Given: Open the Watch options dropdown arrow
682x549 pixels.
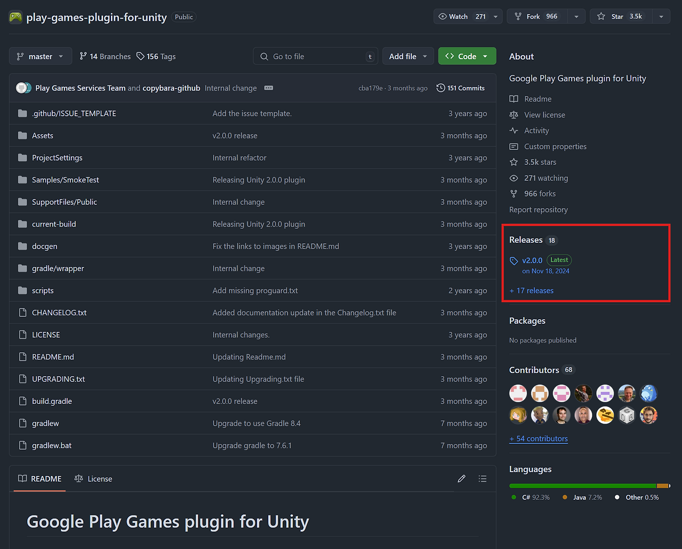Looking at the screenshot, I should click(x=496, y=17).
